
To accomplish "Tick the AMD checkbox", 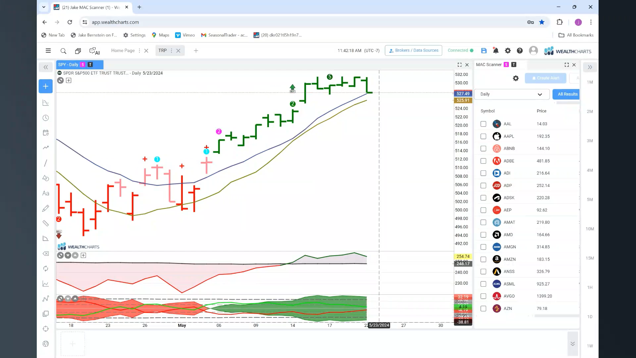I will (x=483, y=235).
